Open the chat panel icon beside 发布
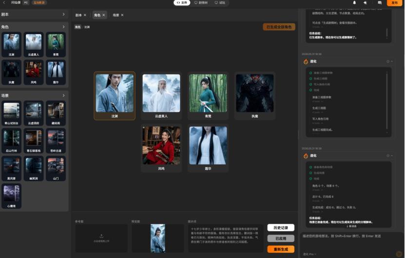Screen dimensions: 405x258 [380, 2]
